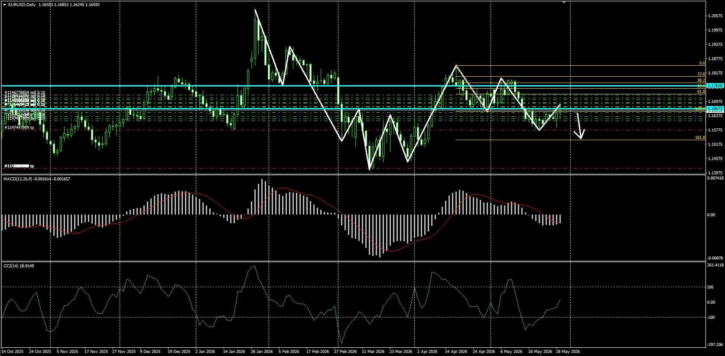Click the 19 Dec 2025 date label
The height and width of the screenshot is (356, 725).
(x=179, y=352)
